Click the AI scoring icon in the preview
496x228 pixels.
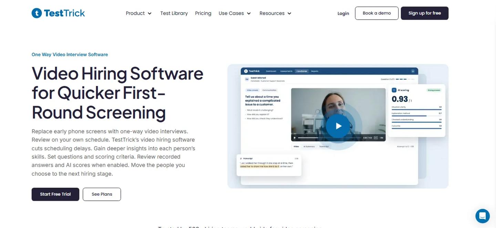pos(394,90)
